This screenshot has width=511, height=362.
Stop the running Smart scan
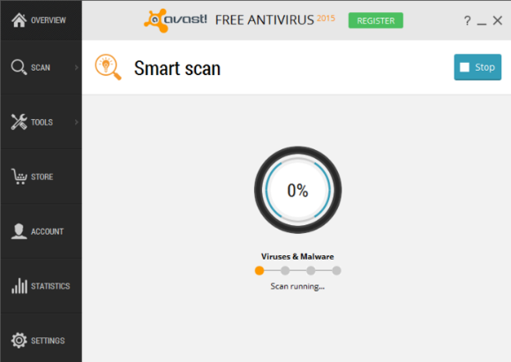(x=477, y=67)
